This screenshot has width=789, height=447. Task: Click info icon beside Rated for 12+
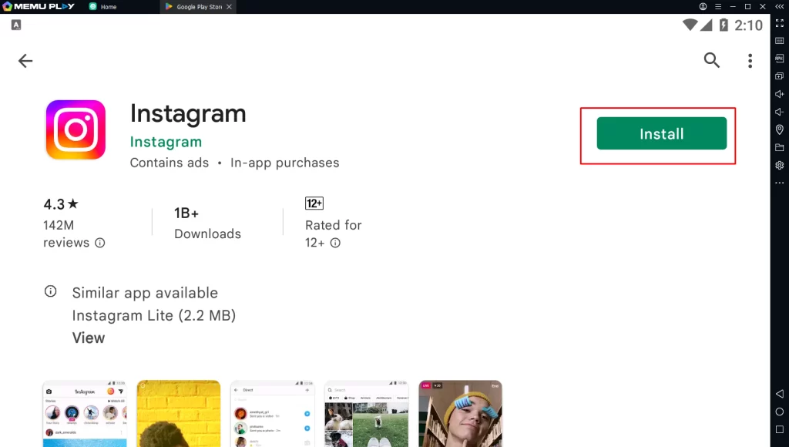tap(335, 243)
